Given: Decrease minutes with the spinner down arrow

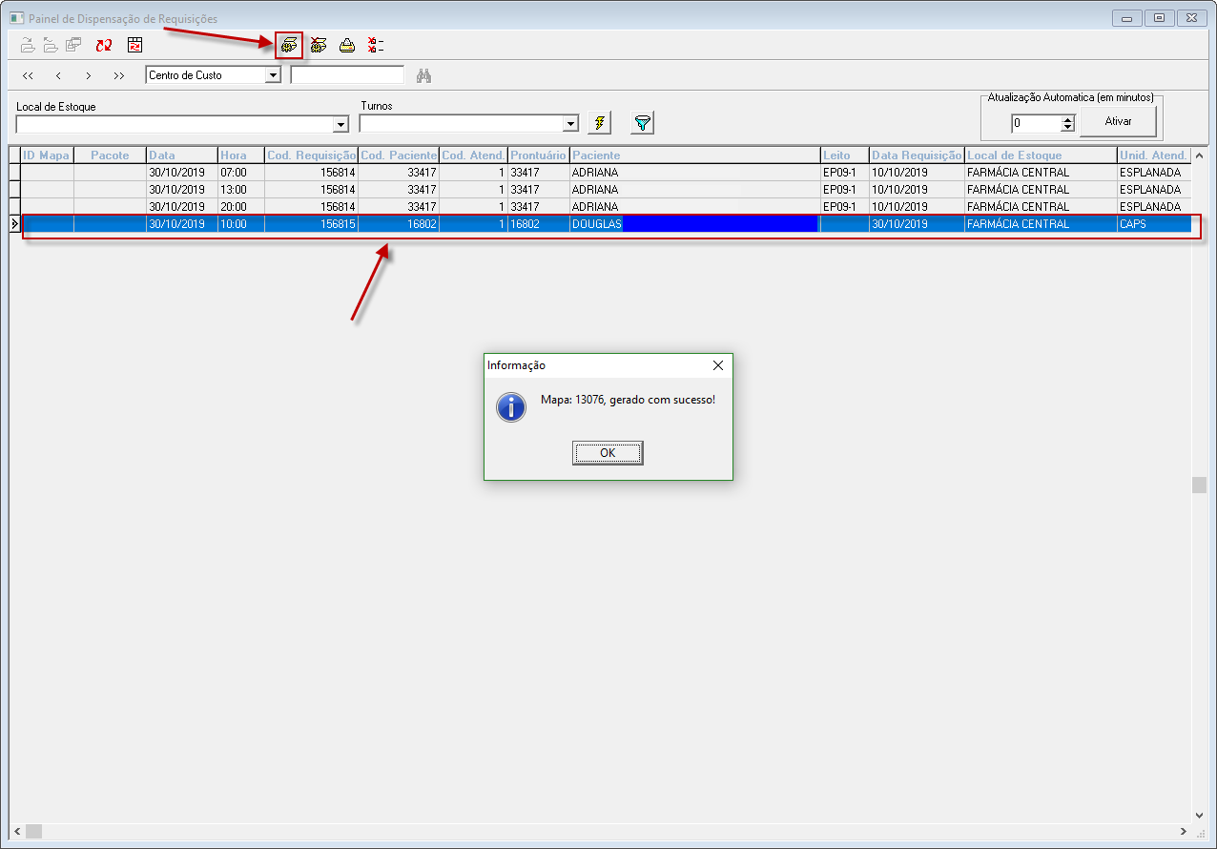Looking at the screenshot, I should point(1068,128).
